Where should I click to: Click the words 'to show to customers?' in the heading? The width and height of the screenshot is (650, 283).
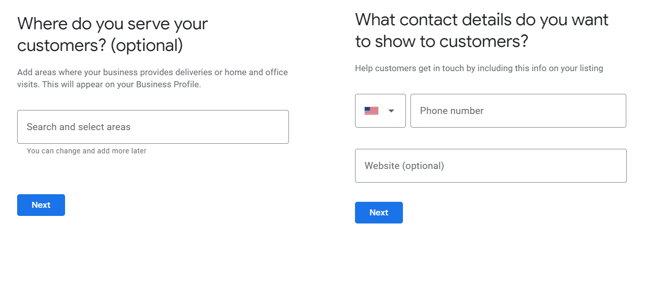click(x=441, y=41)
